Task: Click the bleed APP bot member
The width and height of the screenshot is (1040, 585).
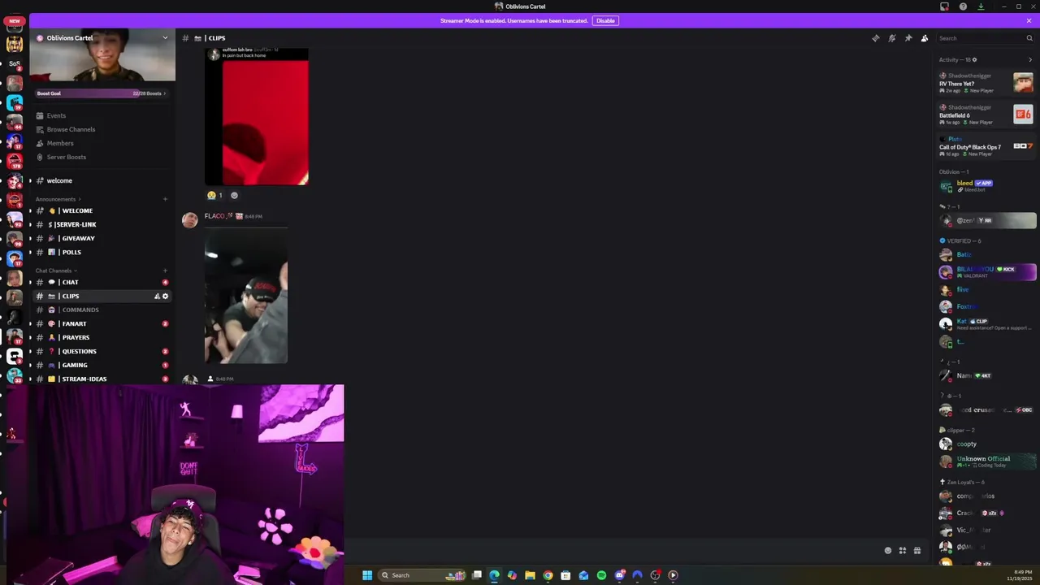Action: 986,186
